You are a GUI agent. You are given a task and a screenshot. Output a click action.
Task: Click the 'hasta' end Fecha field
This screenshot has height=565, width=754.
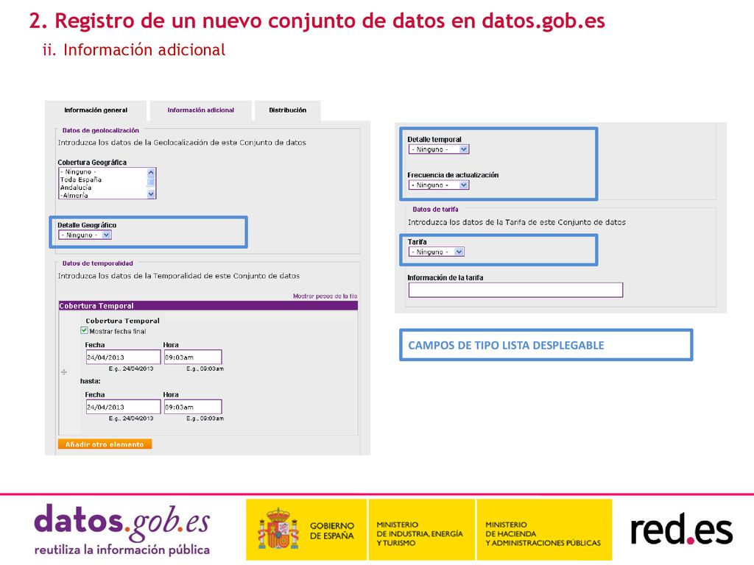123,406
